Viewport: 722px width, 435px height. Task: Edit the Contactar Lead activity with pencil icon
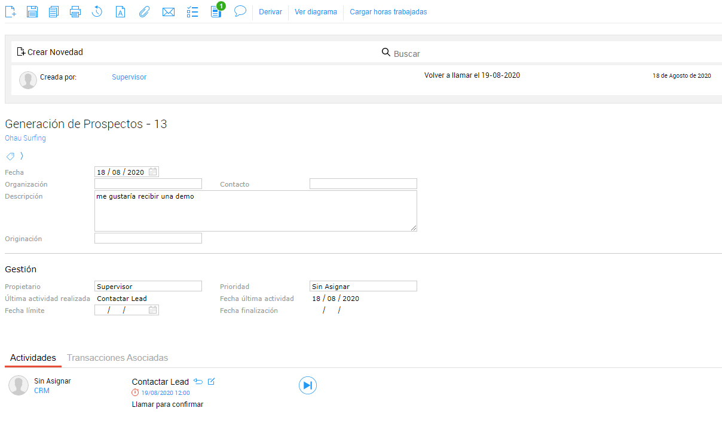pyautogui.click(x=211, y=382)
